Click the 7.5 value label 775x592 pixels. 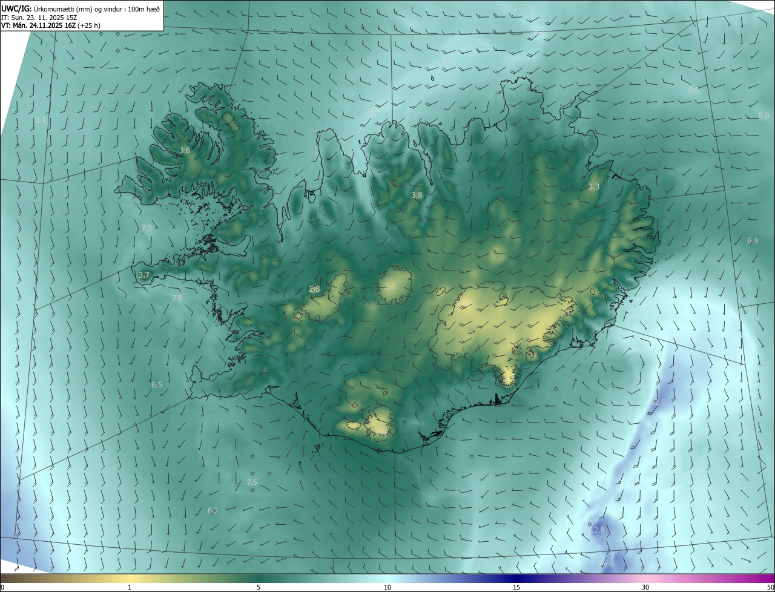pyautogui.click(x=252, y=482)
